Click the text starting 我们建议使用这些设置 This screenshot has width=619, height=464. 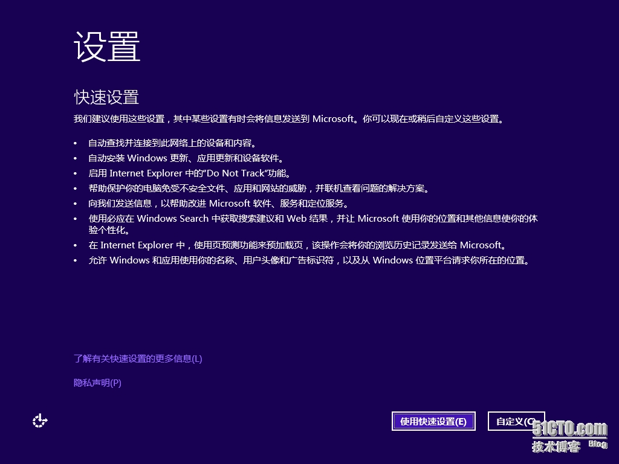click(x=290, y=119)
